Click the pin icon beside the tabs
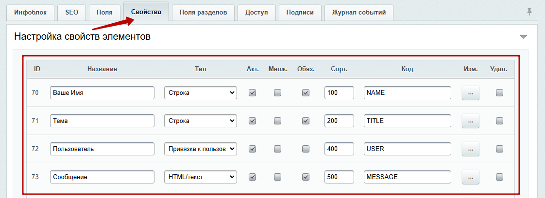Image resolution: width=545 pixels, height=198 pixels. click(x=529, y=12)
